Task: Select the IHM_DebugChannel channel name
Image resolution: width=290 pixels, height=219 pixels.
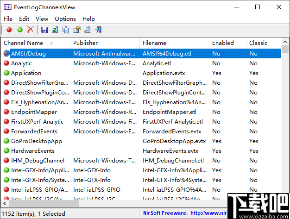Action: click(x=38, y=161)
